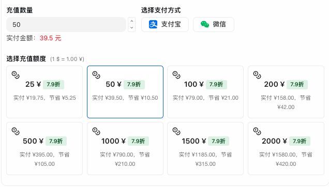This screenshot has width=329, height=187.
Task: Click the coin icon on 25 ¥ card
Action: coord(16,75)
